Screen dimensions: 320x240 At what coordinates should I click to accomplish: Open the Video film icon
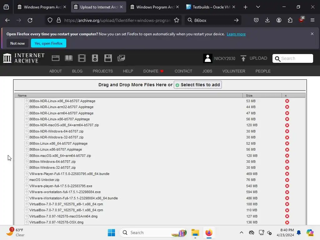tap(82, 58)
